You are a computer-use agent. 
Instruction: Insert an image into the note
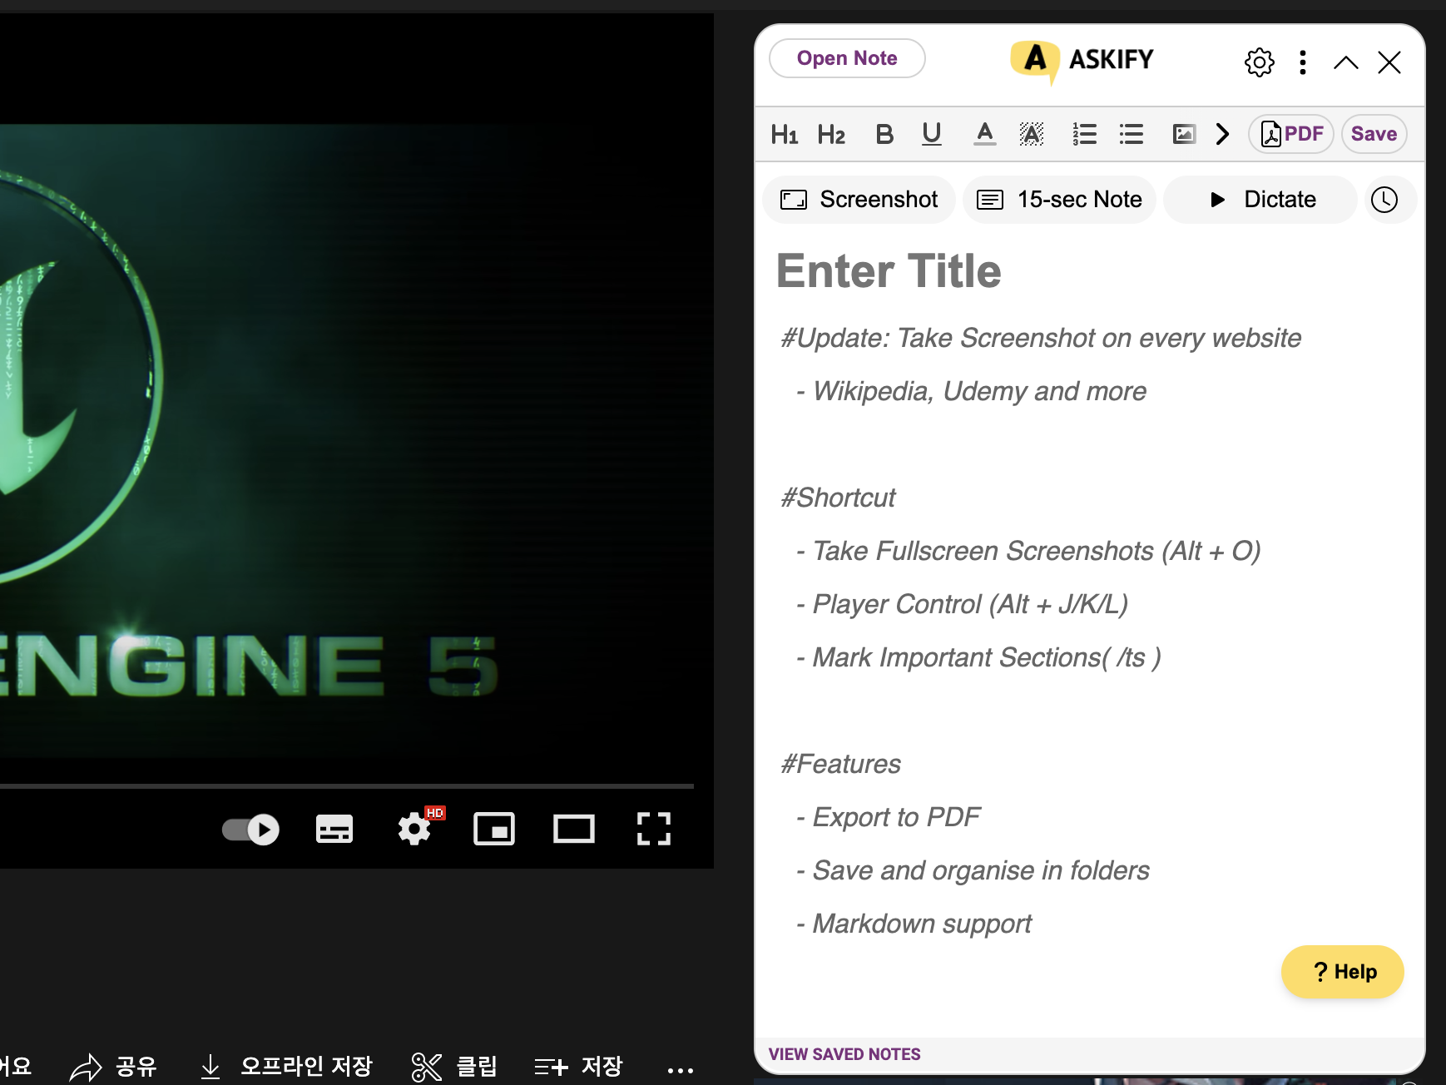click(x=1184, y=134)
